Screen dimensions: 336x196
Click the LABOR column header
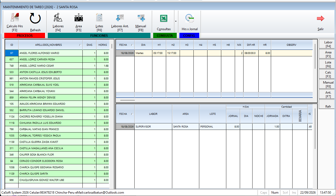click(x=153, y=114)
